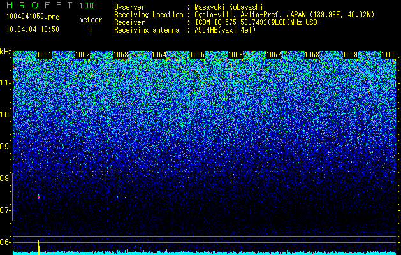Click the name Masayuki Kobayashi
401x255 pixels.
pyautogui.click(x=229, y=8)
